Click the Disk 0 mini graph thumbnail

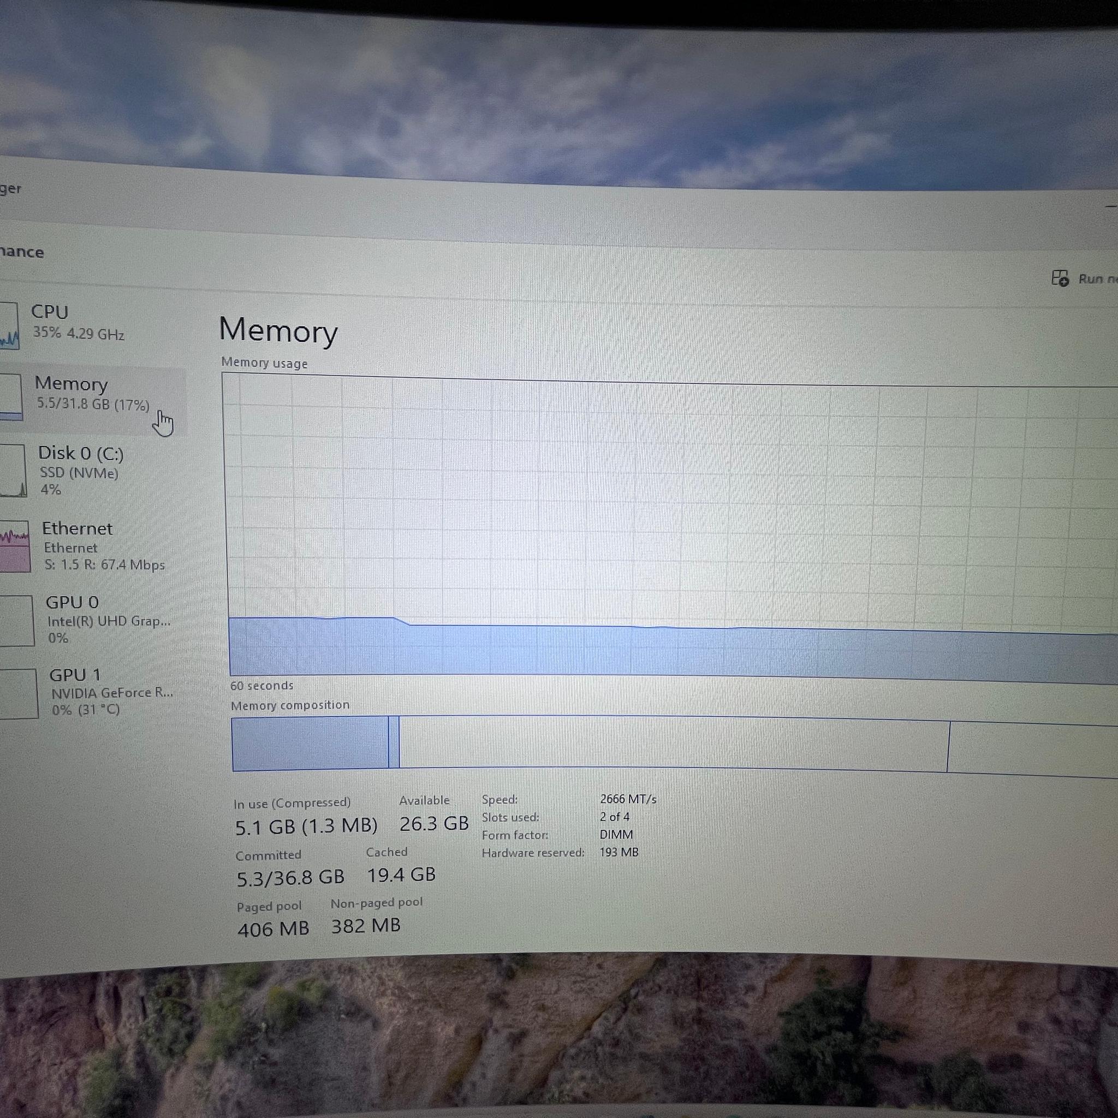tap(13, 471)
